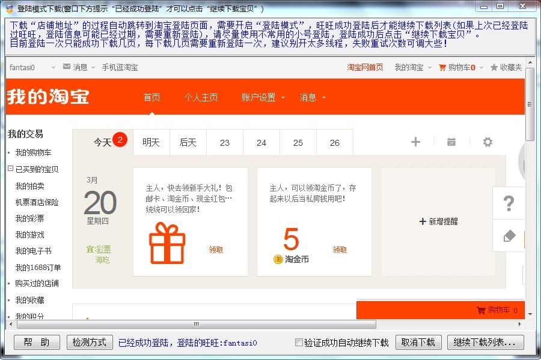Collapse the 已买到的宝贝 tree node

[x=10, y=169]
